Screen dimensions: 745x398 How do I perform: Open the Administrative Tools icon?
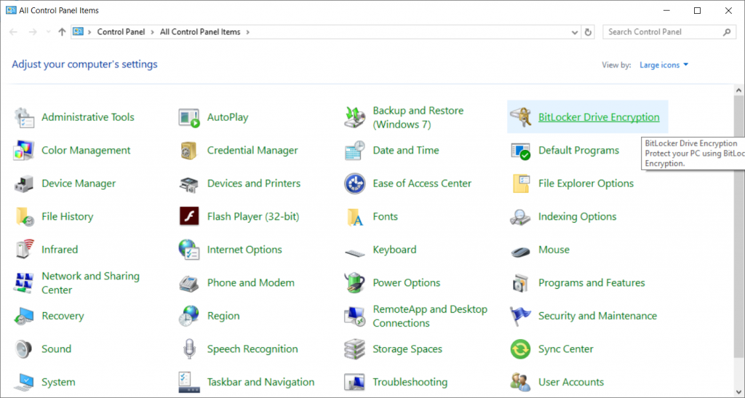coord(24,117)
